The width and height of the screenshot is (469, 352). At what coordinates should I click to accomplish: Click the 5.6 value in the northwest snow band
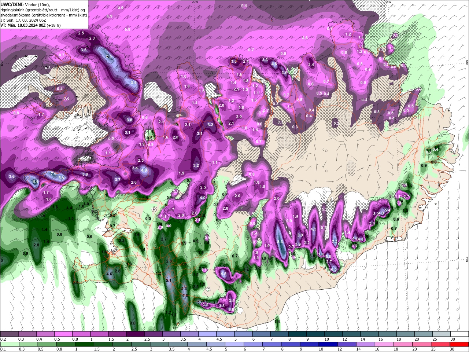click(134, 83)
